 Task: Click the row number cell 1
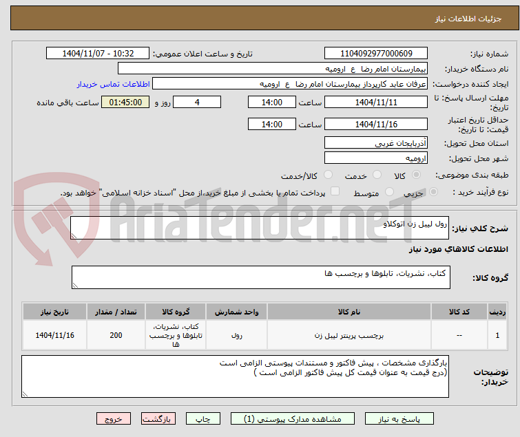pyautogui.click(x=497, y=335)
